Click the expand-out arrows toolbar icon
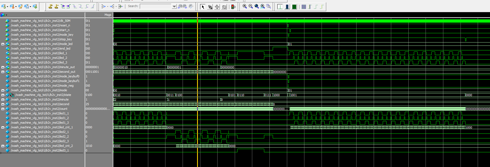Viewport: 490px width, 167px height. click(x=112, y=6)
